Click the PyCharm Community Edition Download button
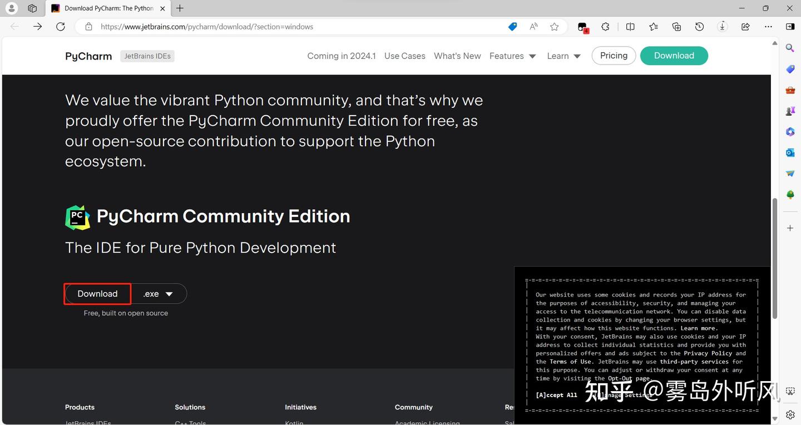The width and height of the screenshot is (801, 425). coord(97,294)
